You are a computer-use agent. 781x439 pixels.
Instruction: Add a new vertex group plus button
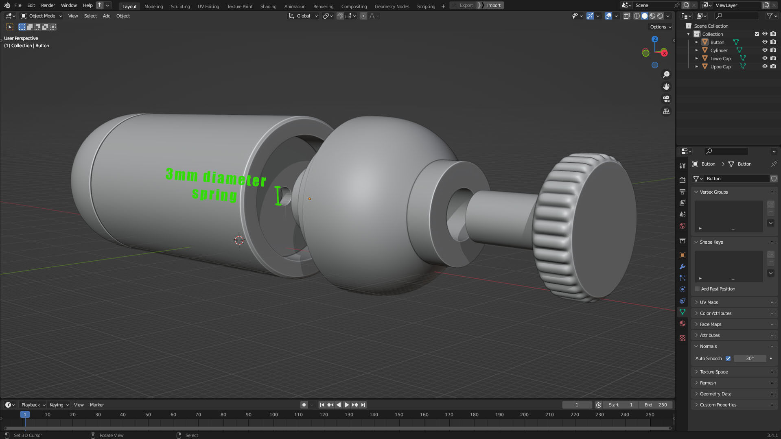coord(771,204)
